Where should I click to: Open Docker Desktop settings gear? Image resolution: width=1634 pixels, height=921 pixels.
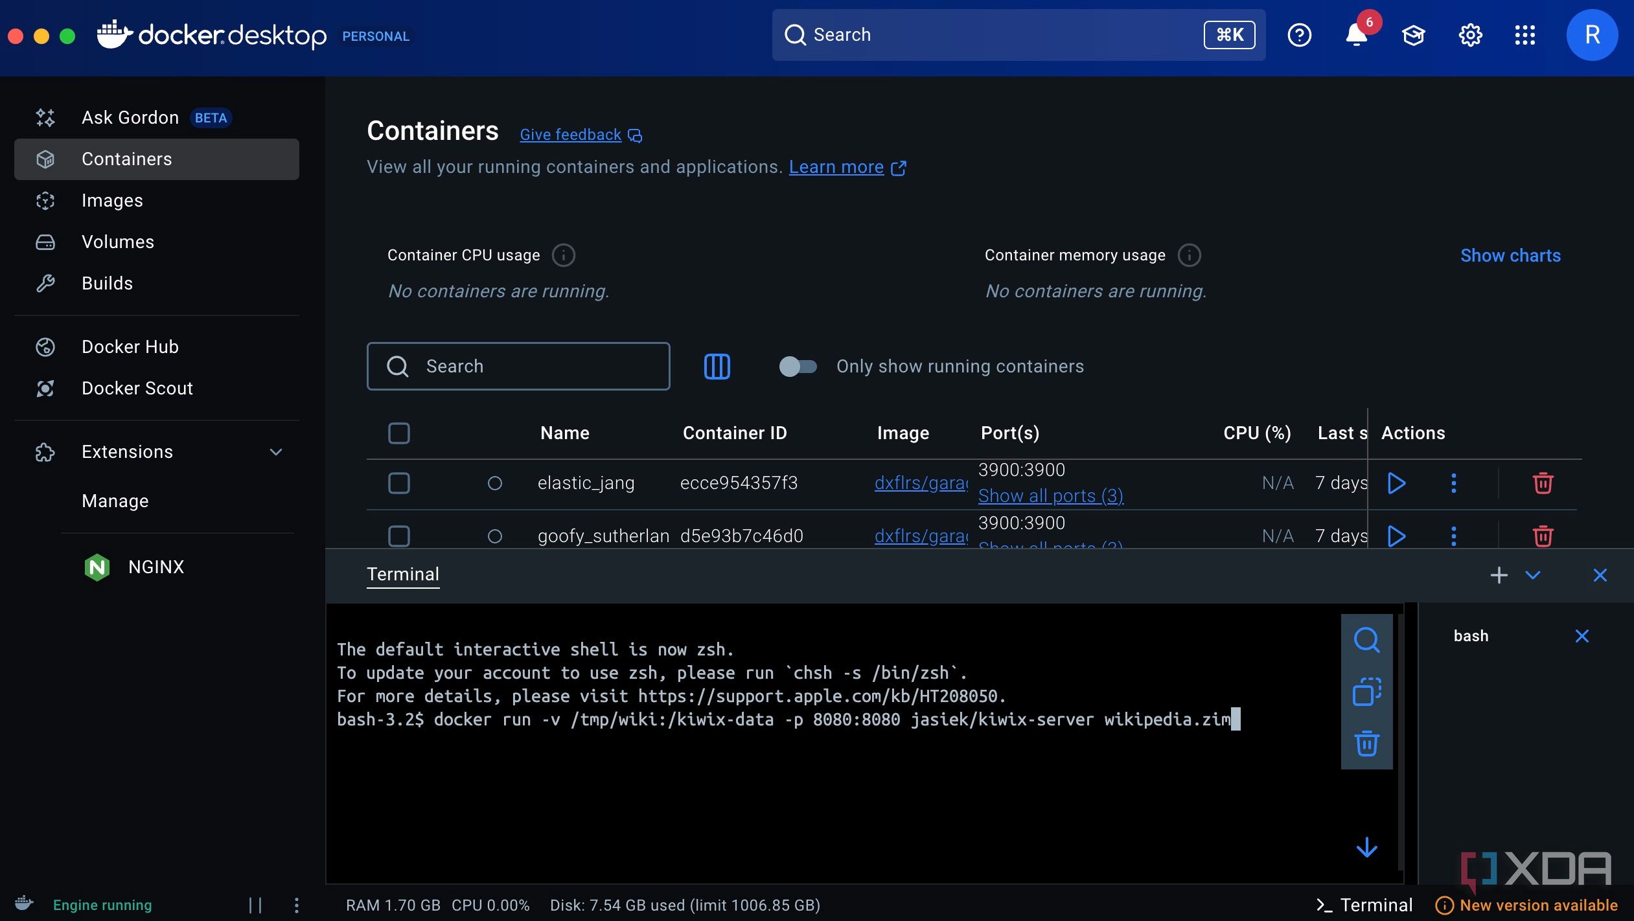tap(1470, 35)
